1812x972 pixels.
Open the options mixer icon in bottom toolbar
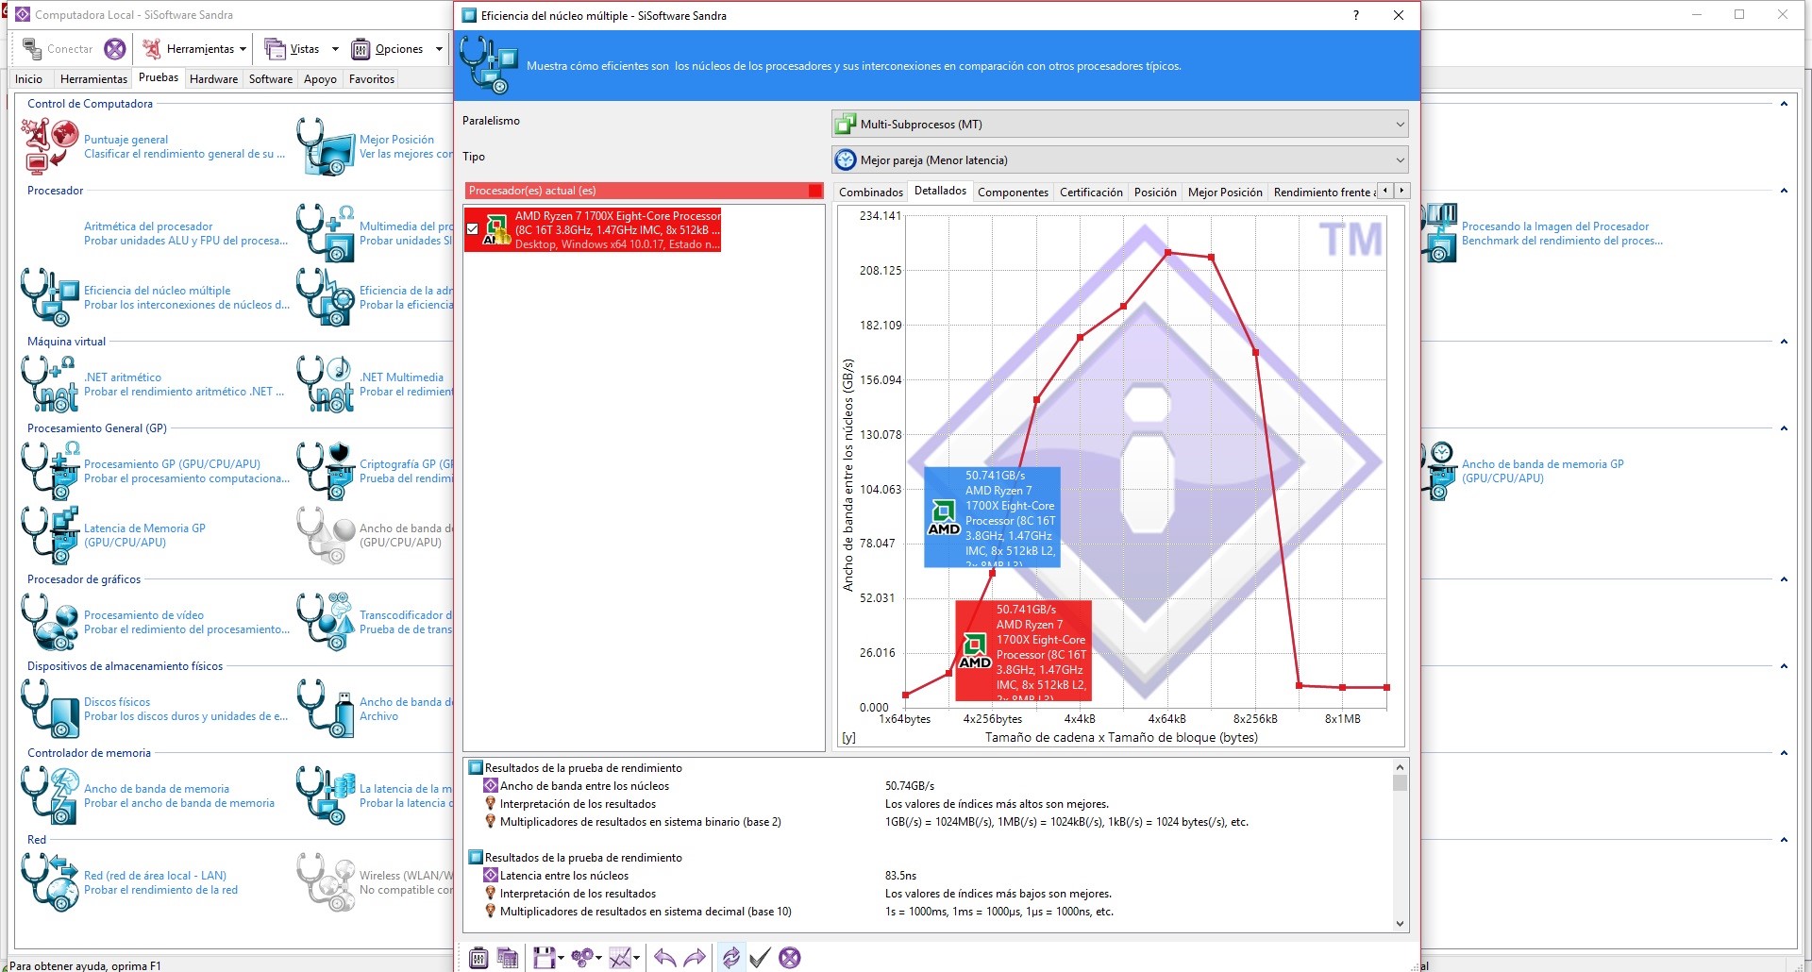[478, 958]
